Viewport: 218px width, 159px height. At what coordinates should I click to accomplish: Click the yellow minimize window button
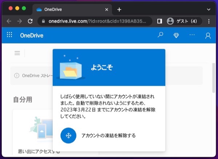coord(17,8)
